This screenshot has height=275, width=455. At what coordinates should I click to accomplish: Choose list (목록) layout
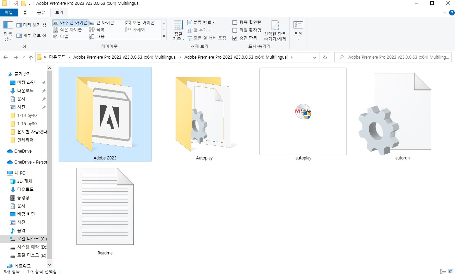(x=97, y=29)
